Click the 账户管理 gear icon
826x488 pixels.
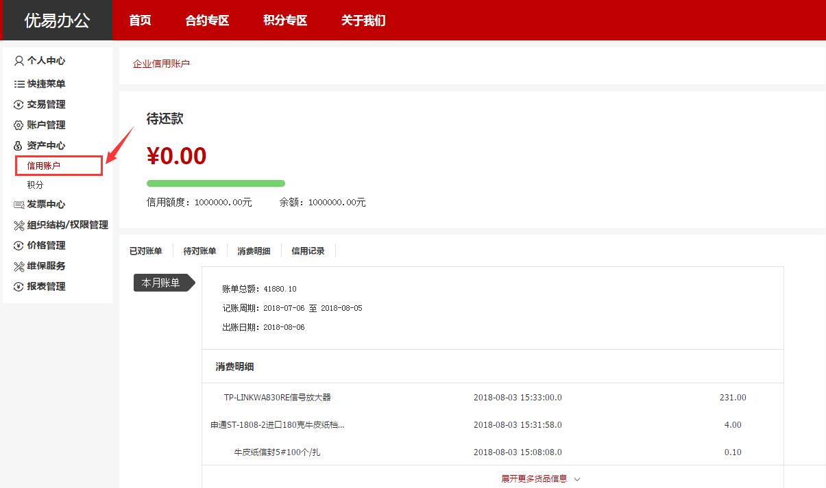[x=19, y=125]
